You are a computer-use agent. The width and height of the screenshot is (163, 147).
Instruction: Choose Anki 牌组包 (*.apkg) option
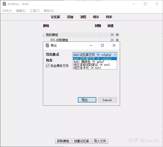pos(95,62)
